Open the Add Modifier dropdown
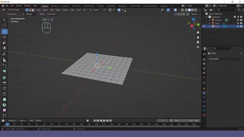Screen dimensions: 244x137 [225, 59]
